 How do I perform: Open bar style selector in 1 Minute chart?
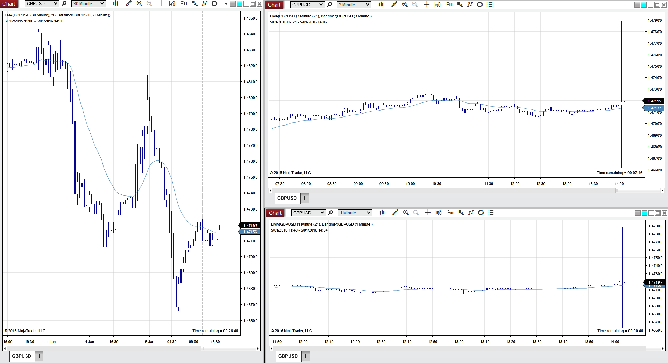pyautogui.click(x=382, y=213)
